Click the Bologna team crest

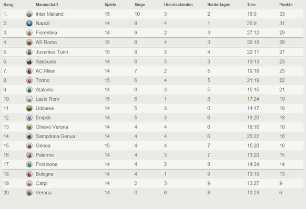pos(29,174)
